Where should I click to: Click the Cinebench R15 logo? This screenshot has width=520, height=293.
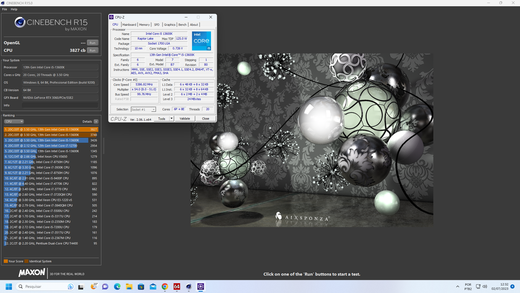click(x=51, y=24)
